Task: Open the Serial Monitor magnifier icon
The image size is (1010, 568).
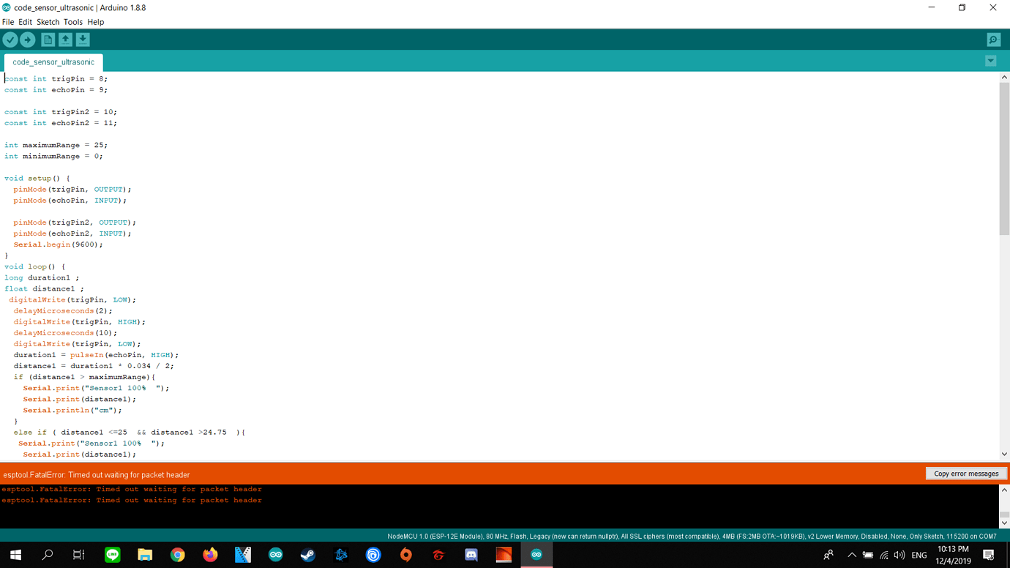Action: pyautogui.click(x=993, y=40)
